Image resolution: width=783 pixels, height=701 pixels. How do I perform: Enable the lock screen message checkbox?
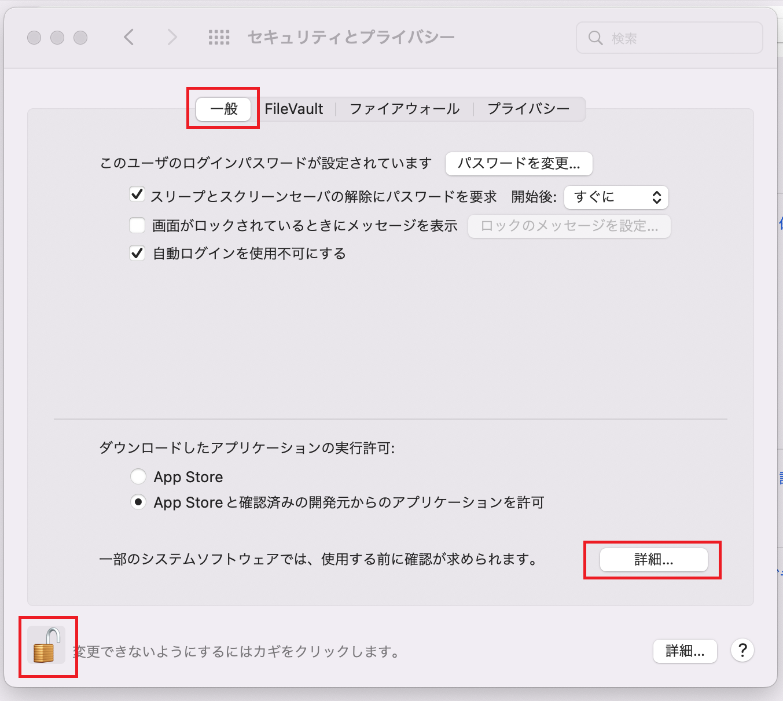tap(137, 225)
